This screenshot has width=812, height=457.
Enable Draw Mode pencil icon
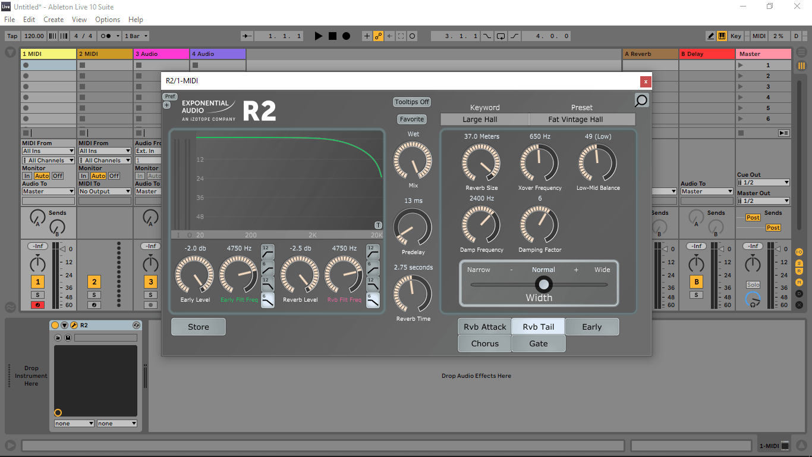pos(711,36)
